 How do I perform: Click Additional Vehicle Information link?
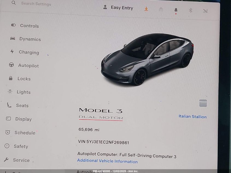(107, 161)
